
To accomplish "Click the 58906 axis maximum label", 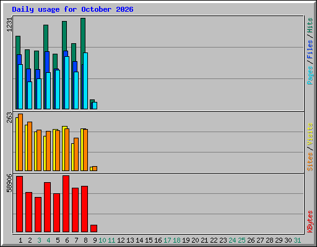I will click(x=9, y=183).
